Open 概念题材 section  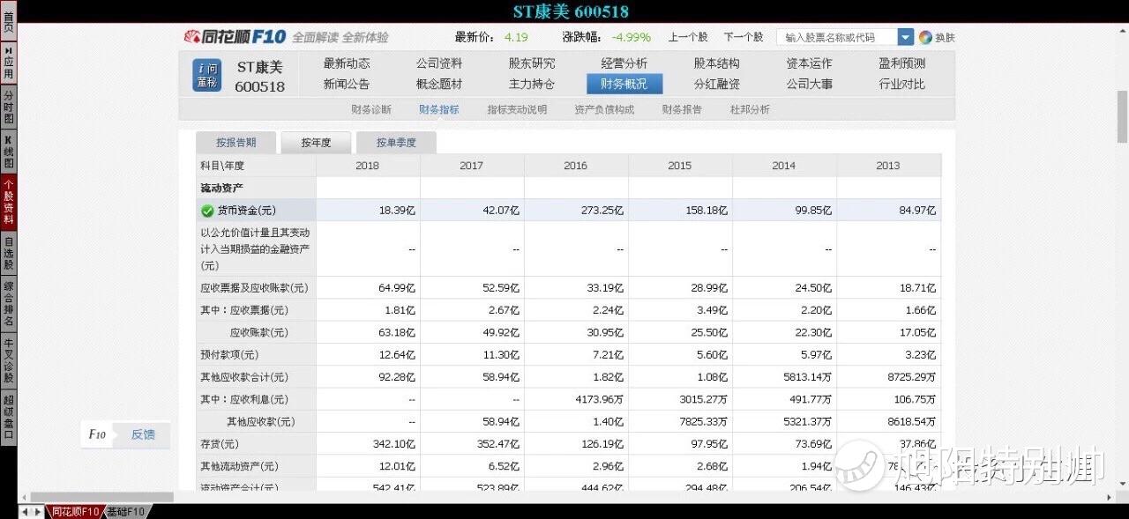[439, 84]
